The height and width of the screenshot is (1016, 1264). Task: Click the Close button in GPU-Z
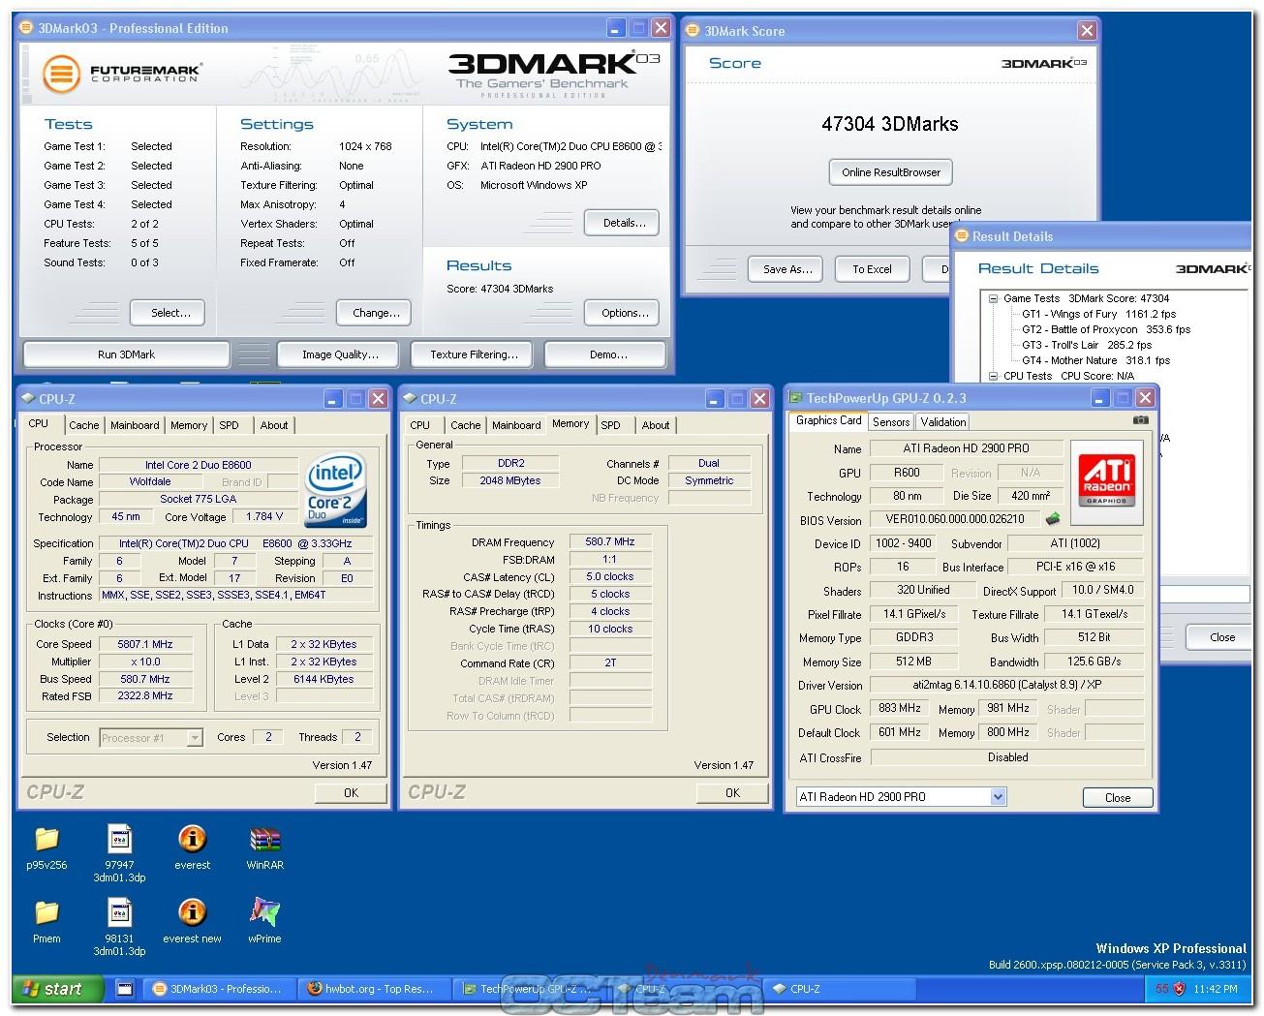[x=1118, y=798]
